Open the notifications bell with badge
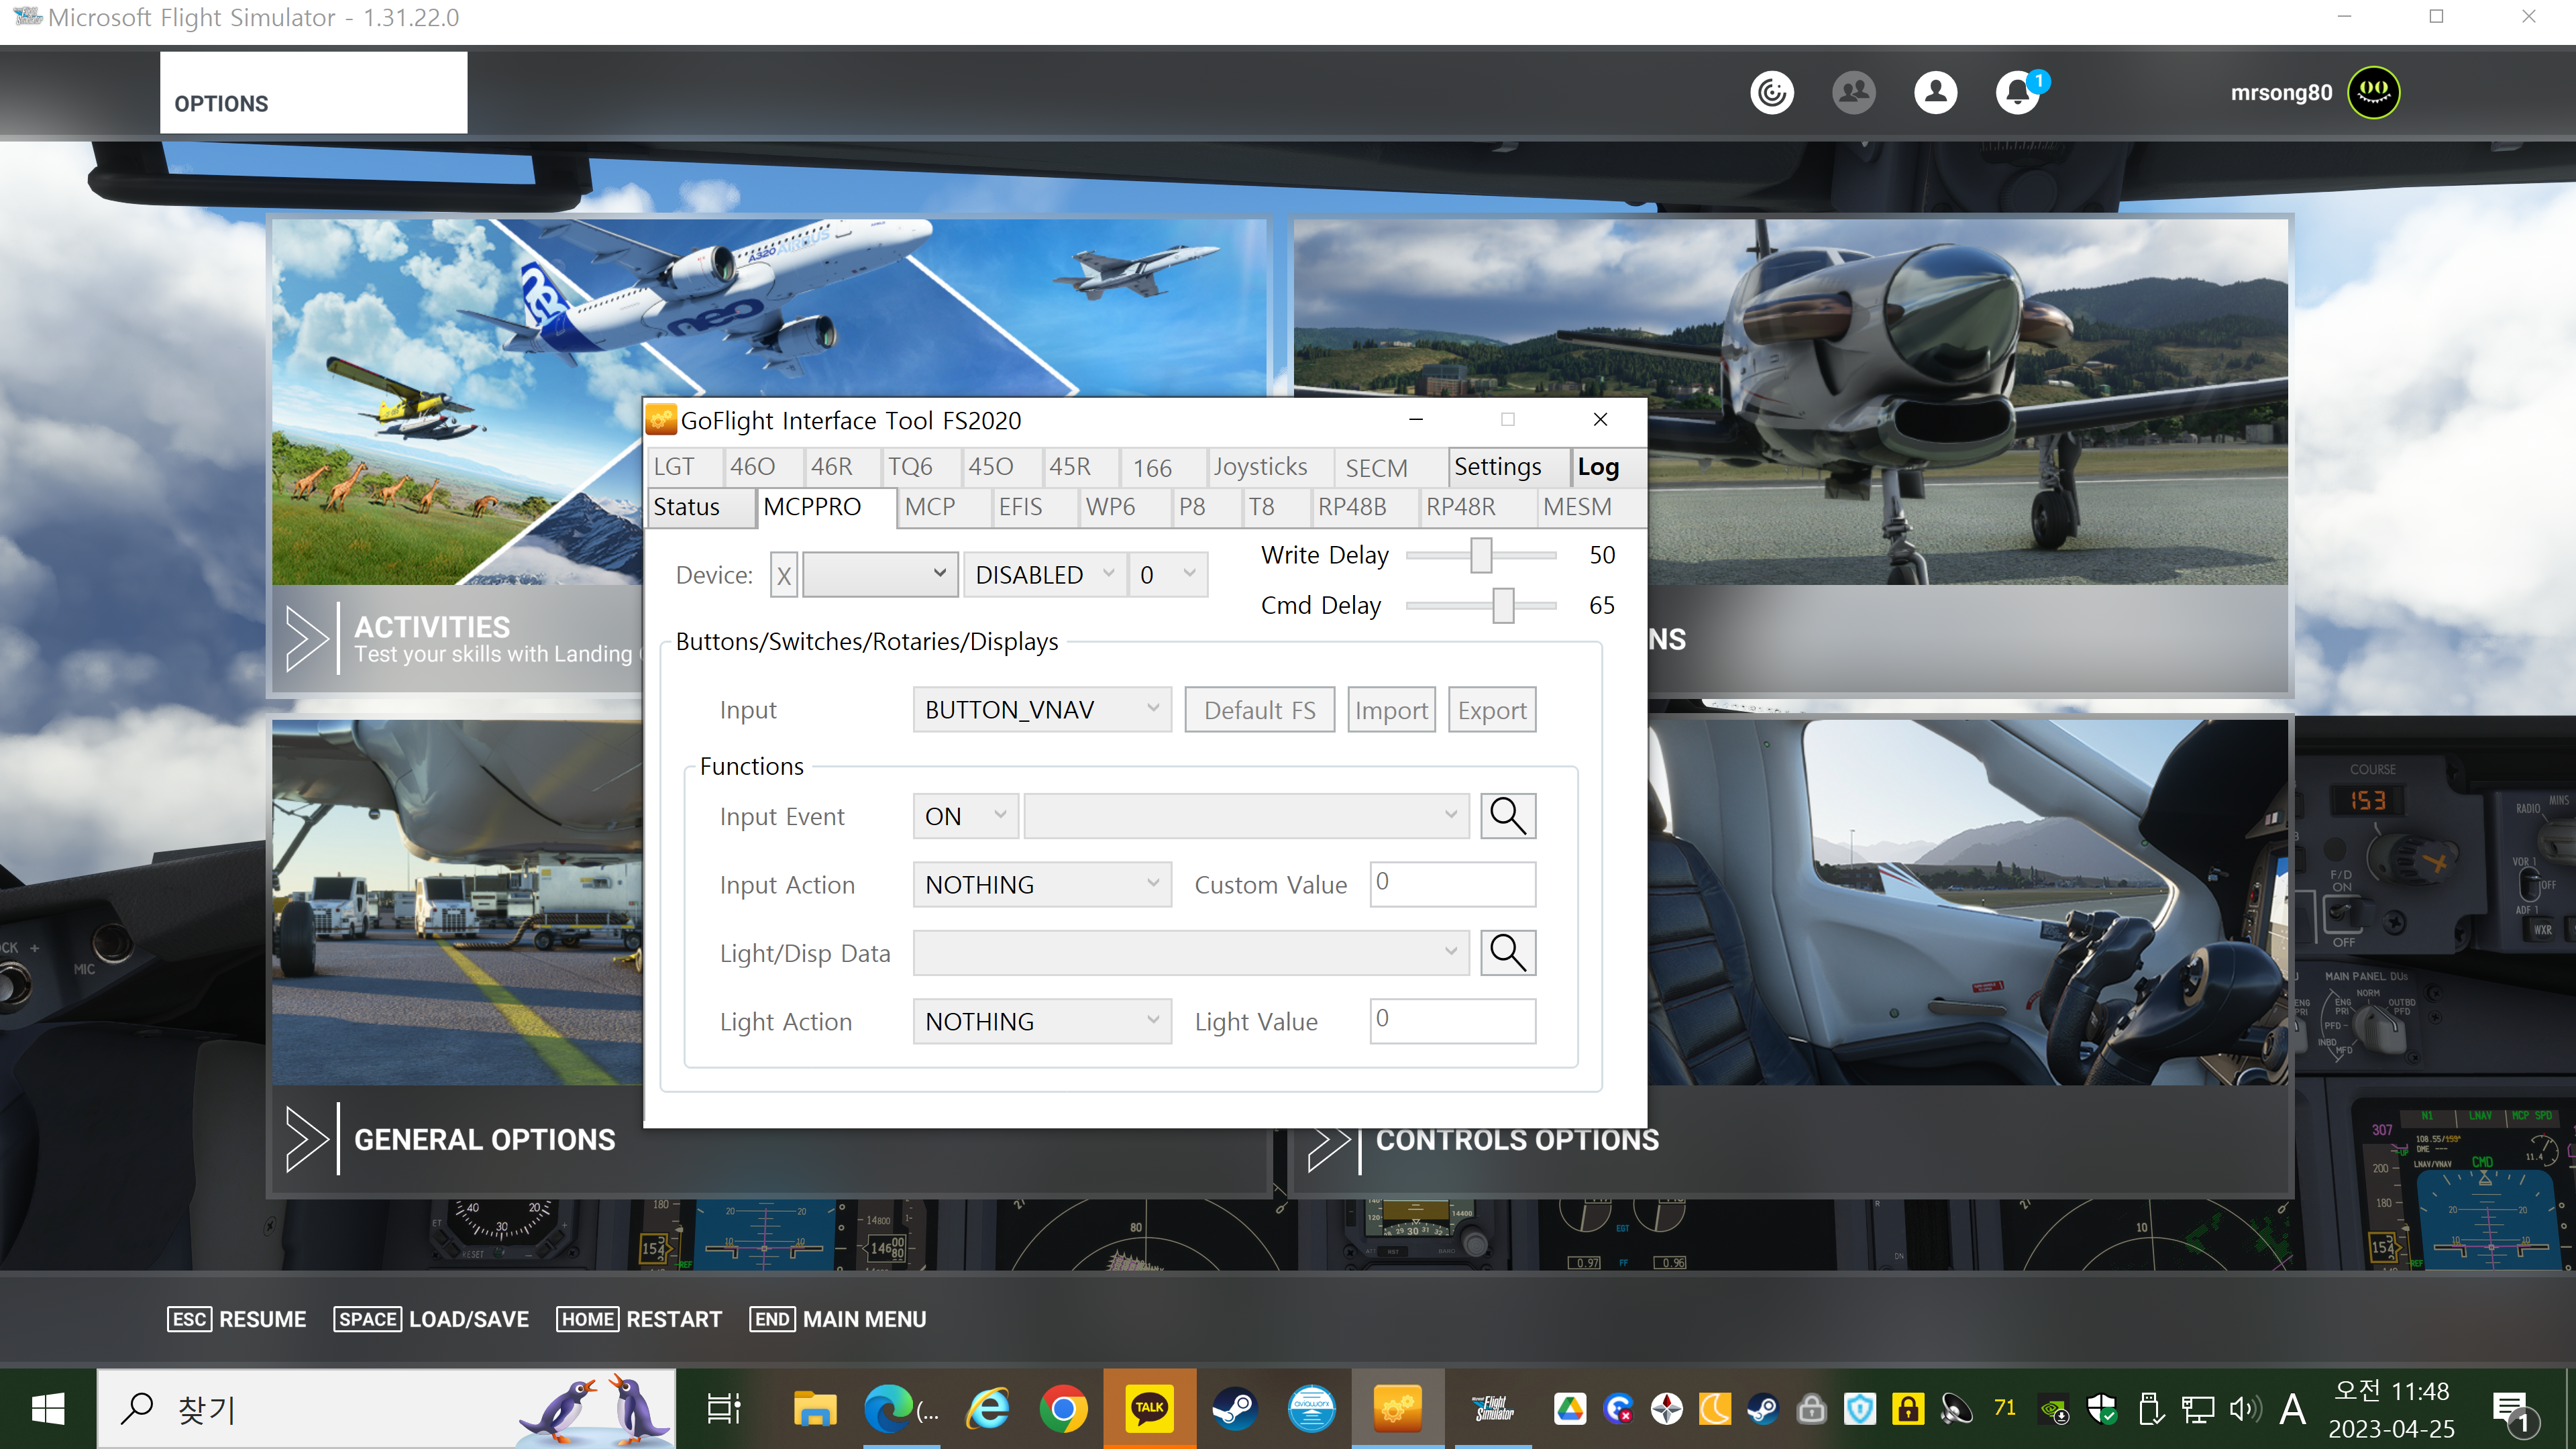Image resolution: width=2576 pixels, height=1449 pixels. 2019,93
